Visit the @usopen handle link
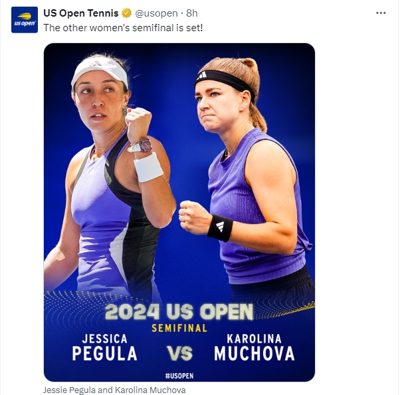Image resolution: width=400 pixels, height=395 pixels. click(x=156, y=13)
